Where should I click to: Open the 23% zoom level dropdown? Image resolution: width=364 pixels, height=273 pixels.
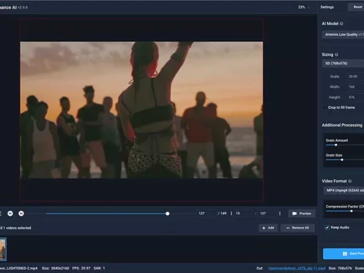(x=304, y=7)
